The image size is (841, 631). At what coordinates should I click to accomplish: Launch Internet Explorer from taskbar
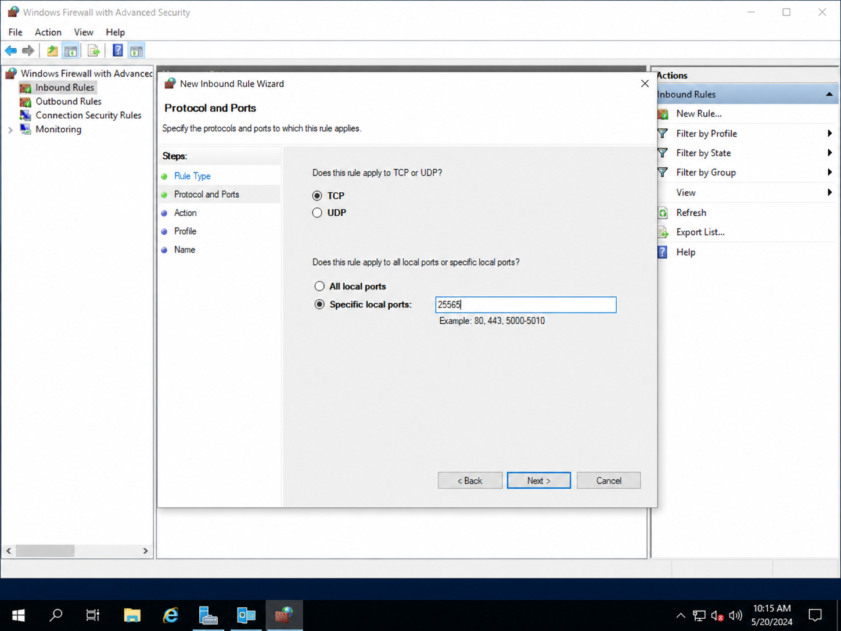tap(170, 615)
